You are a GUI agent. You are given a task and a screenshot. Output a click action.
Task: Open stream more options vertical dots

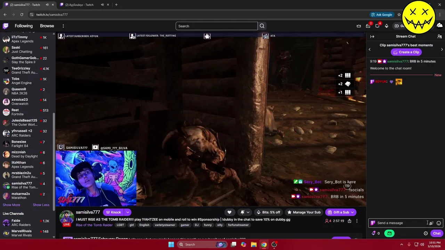[x=357, y=221]
